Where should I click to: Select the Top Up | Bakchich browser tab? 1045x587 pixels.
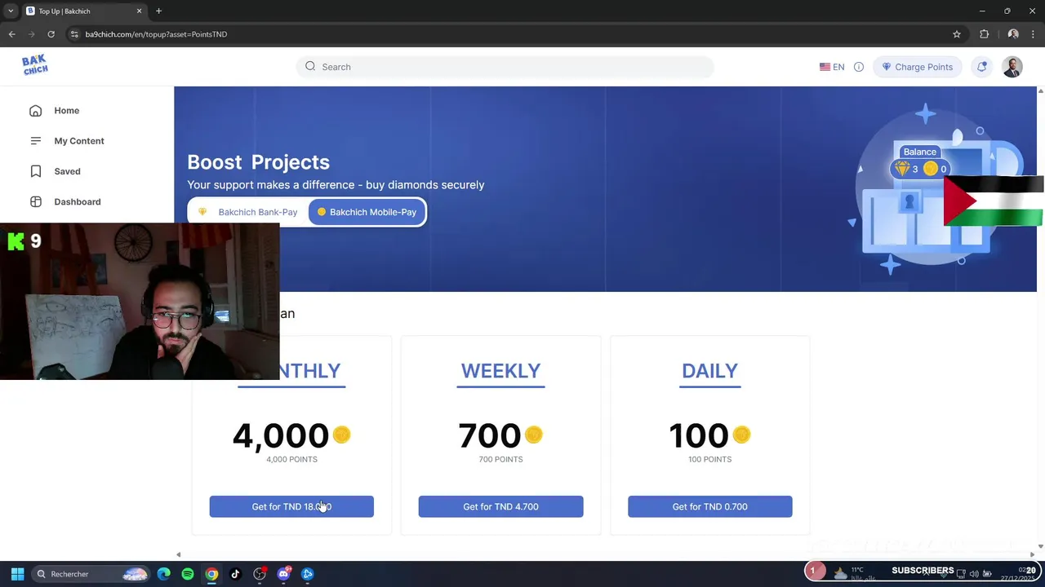[x=84, y=11]
